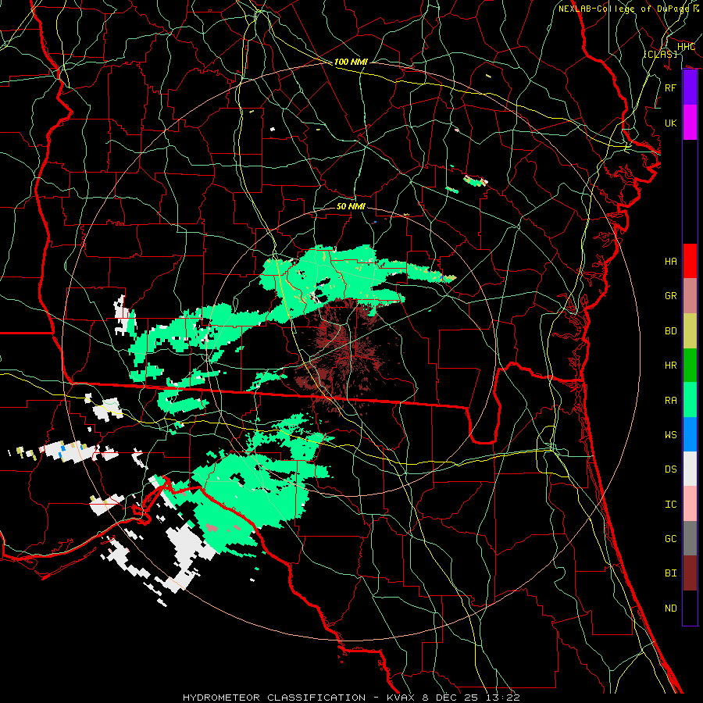Screen dimensions: 703x703
Task: Click the UK legend label
Action: tap(670, 123)
